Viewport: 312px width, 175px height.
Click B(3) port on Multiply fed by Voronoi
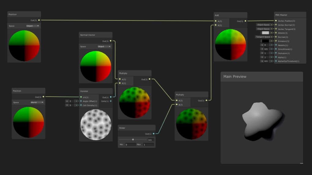pos(120,83)
